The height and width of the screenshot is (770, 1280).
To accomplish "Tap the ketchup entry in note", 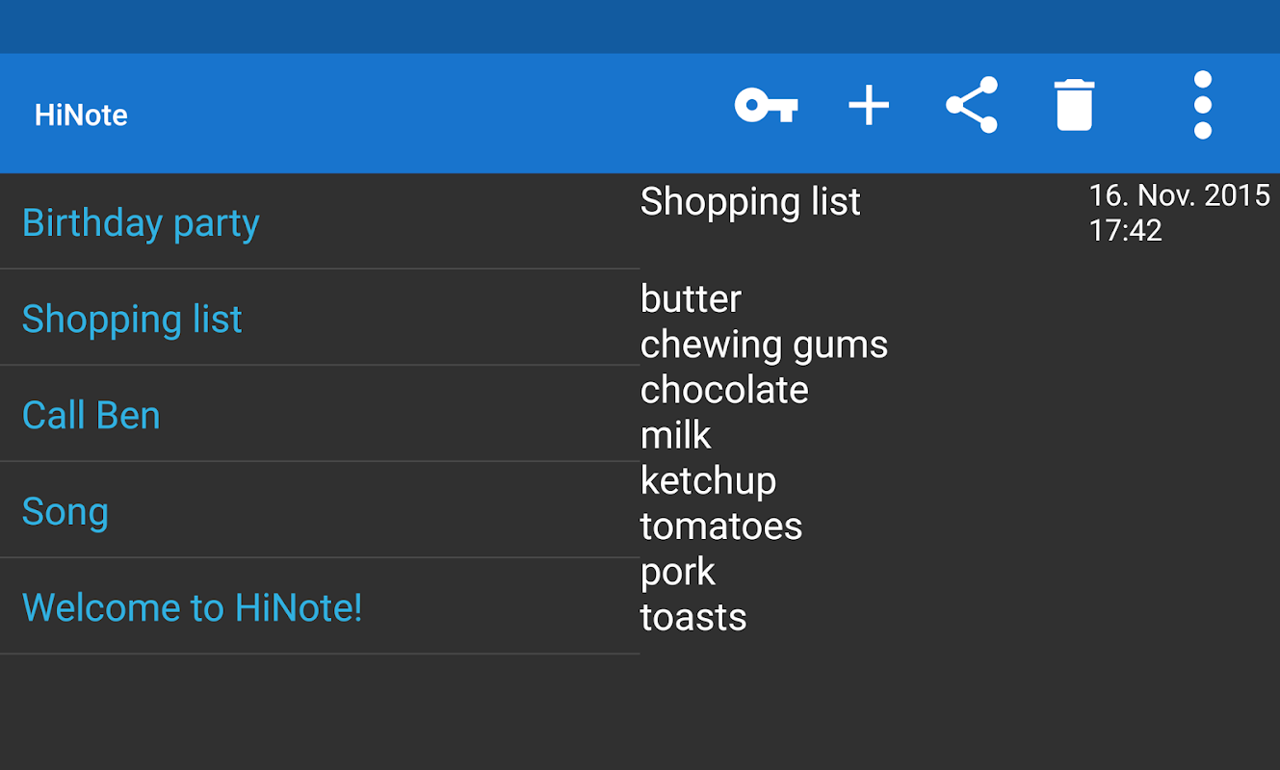I will pyautogui.click(x=708, y=480).
